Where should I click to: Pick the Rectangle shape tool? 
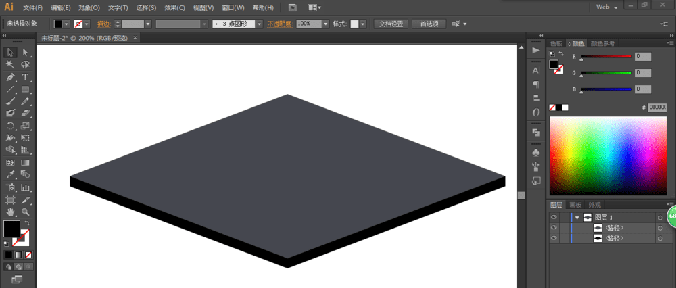pos(25,89)
